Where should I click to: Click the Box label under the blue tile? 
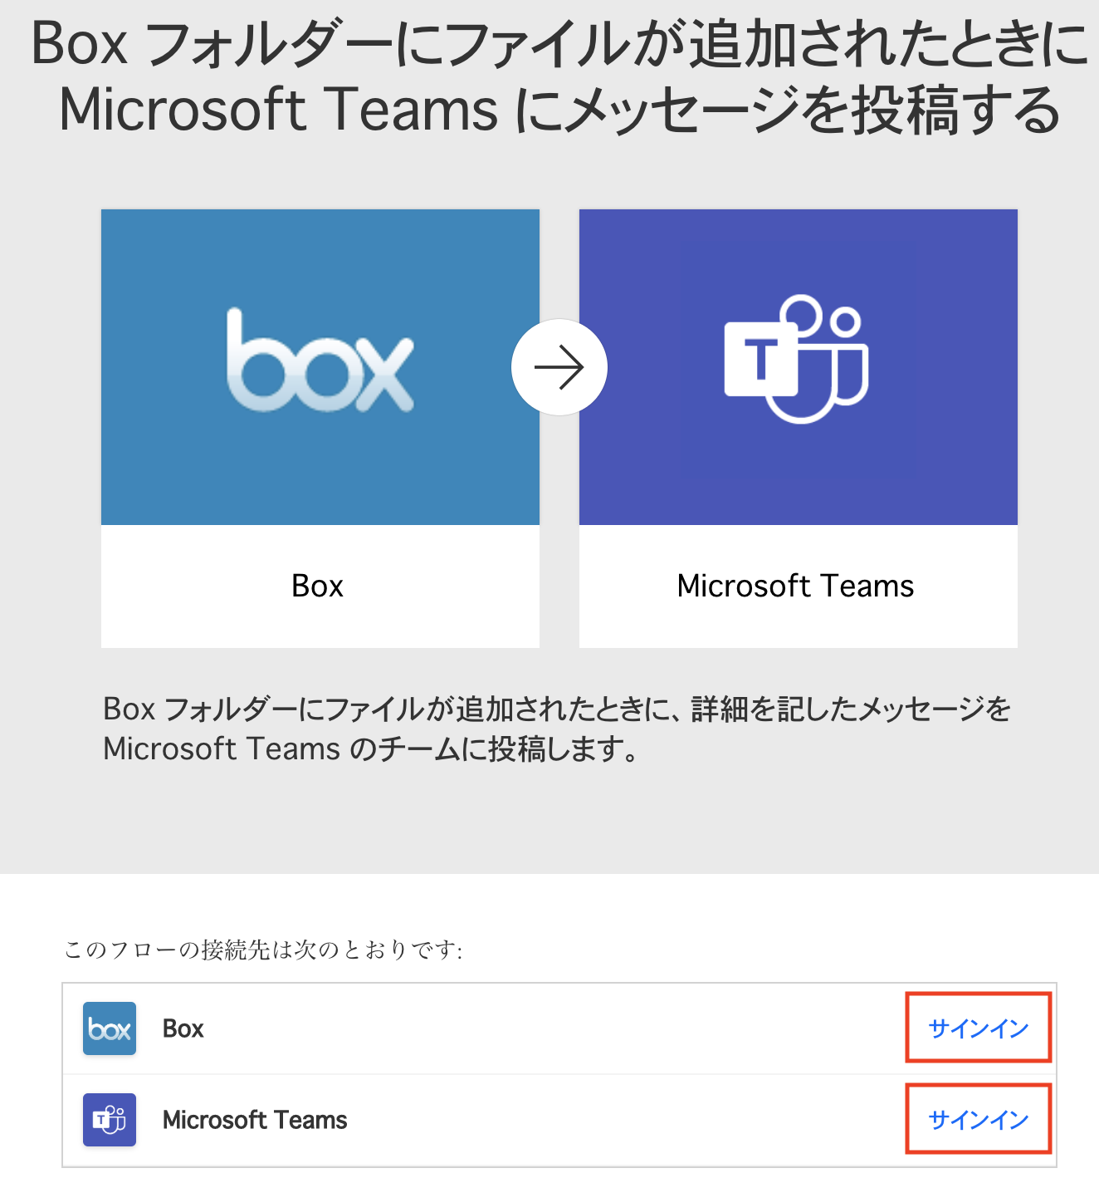click(x=317, y=586)
